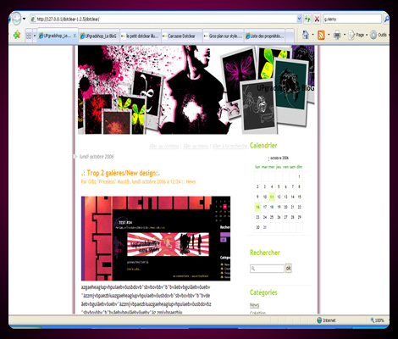
Task: Click the blog search input field
Action: (x=267, y=269)
